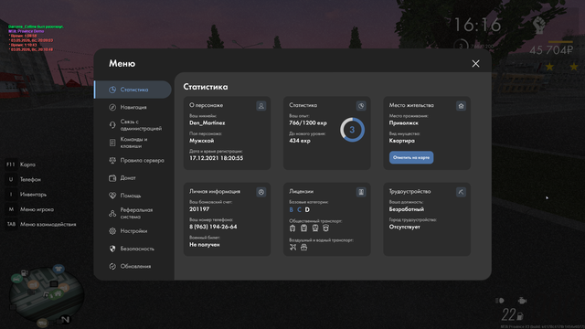Viewport: 585px width, 329px height.
Task: Click the referral system network icon
Action: tap(112, 213)
